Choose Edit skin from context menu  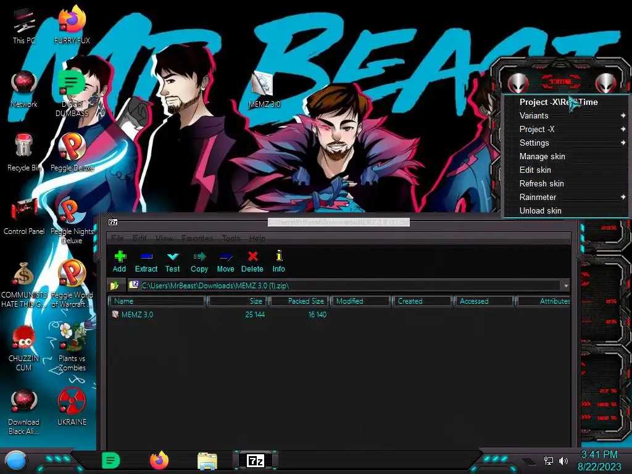click(567, 170)
